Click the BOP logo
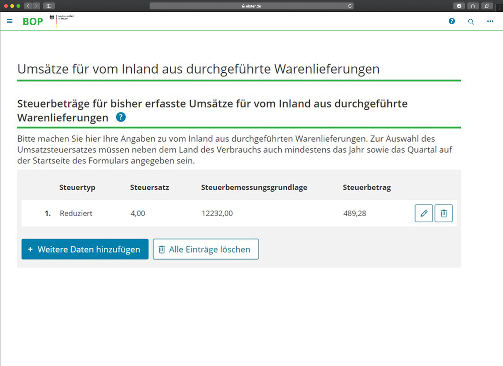Screen dimensions: 503x366 tap(33, 21)
